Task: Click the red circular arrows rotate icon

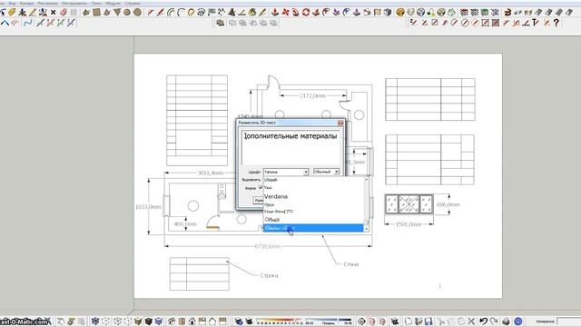Action: [x=306, y=13]
